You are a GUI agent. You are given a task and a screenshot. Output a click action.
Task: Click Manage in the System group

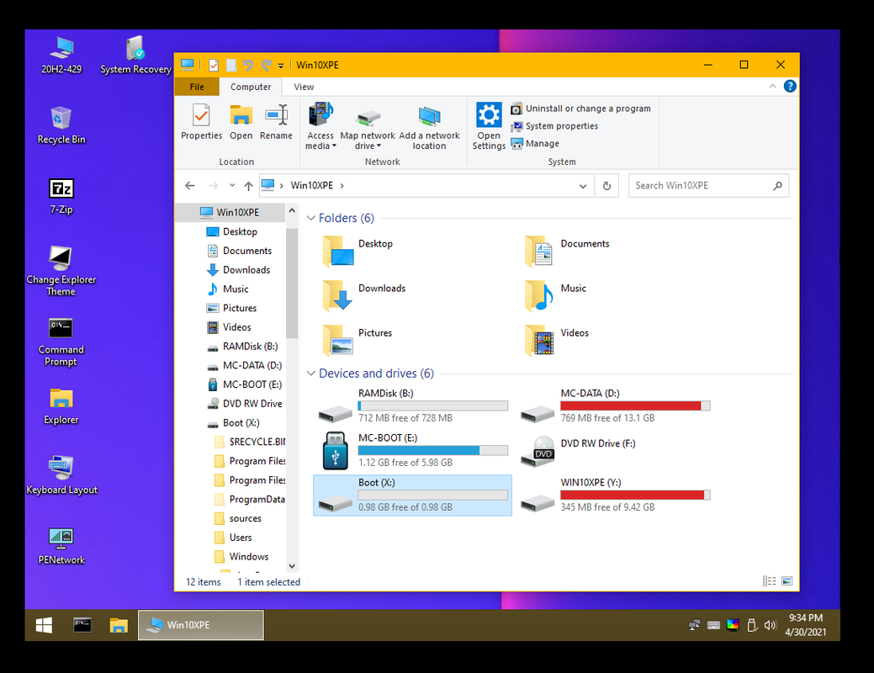pyautogui.click(x=535, y=143)
